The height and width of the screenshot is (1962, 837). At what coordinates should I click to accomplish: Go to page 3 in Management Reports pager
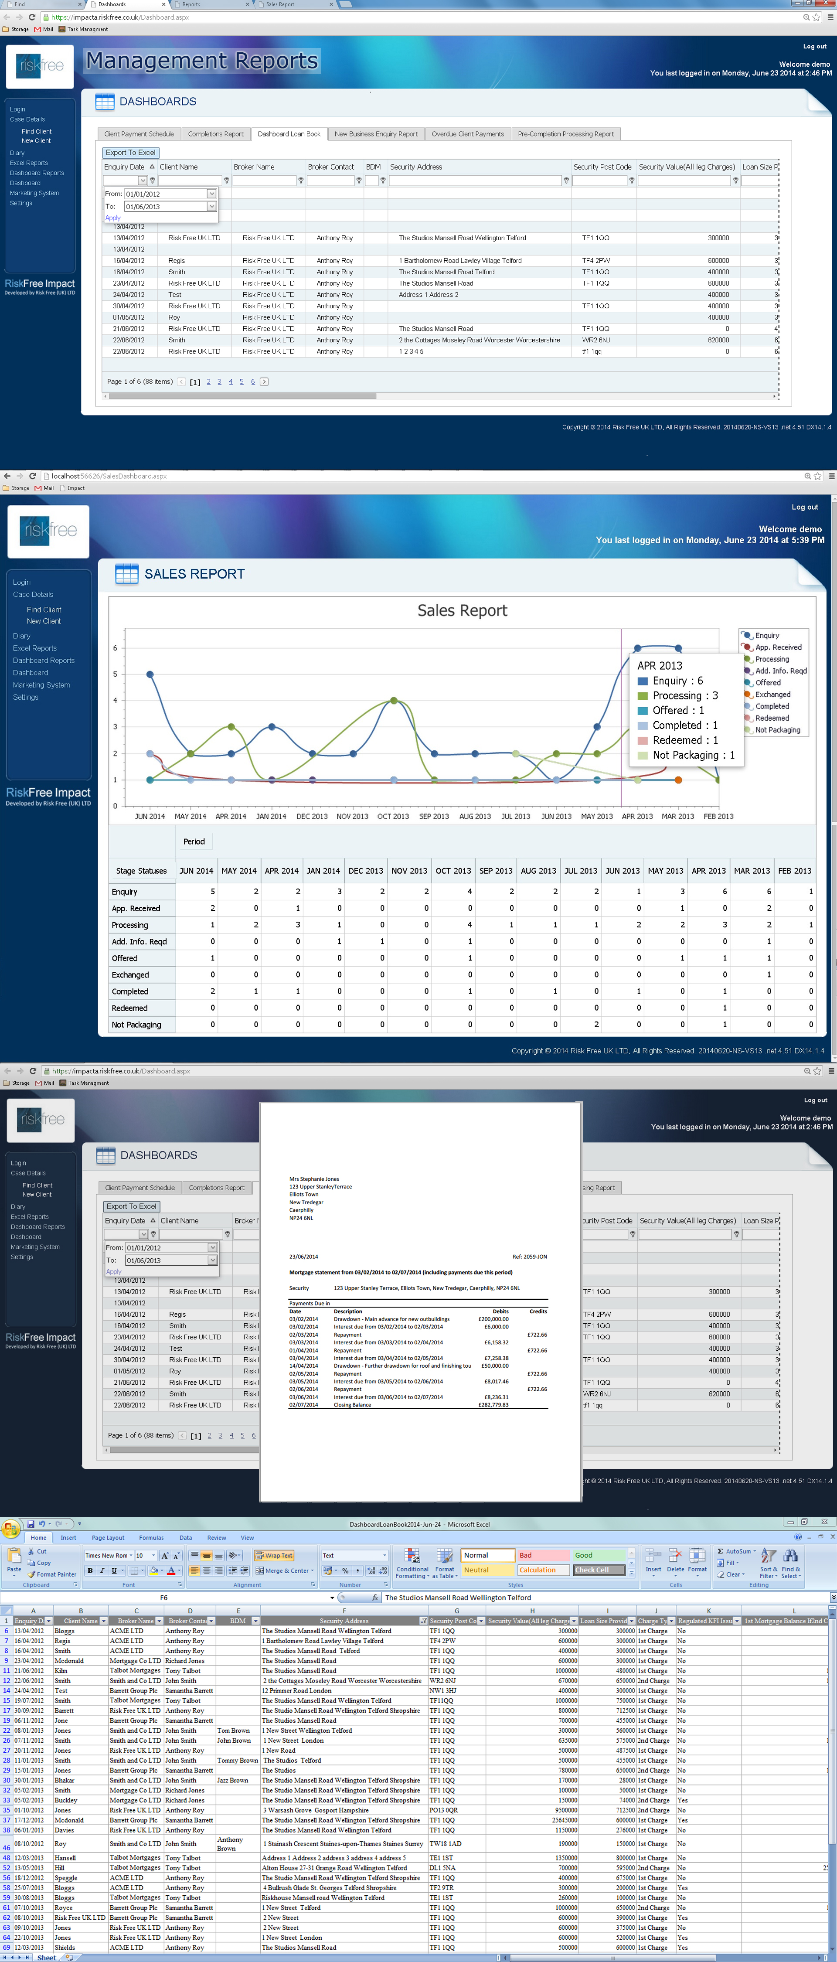tap(219, 381)
